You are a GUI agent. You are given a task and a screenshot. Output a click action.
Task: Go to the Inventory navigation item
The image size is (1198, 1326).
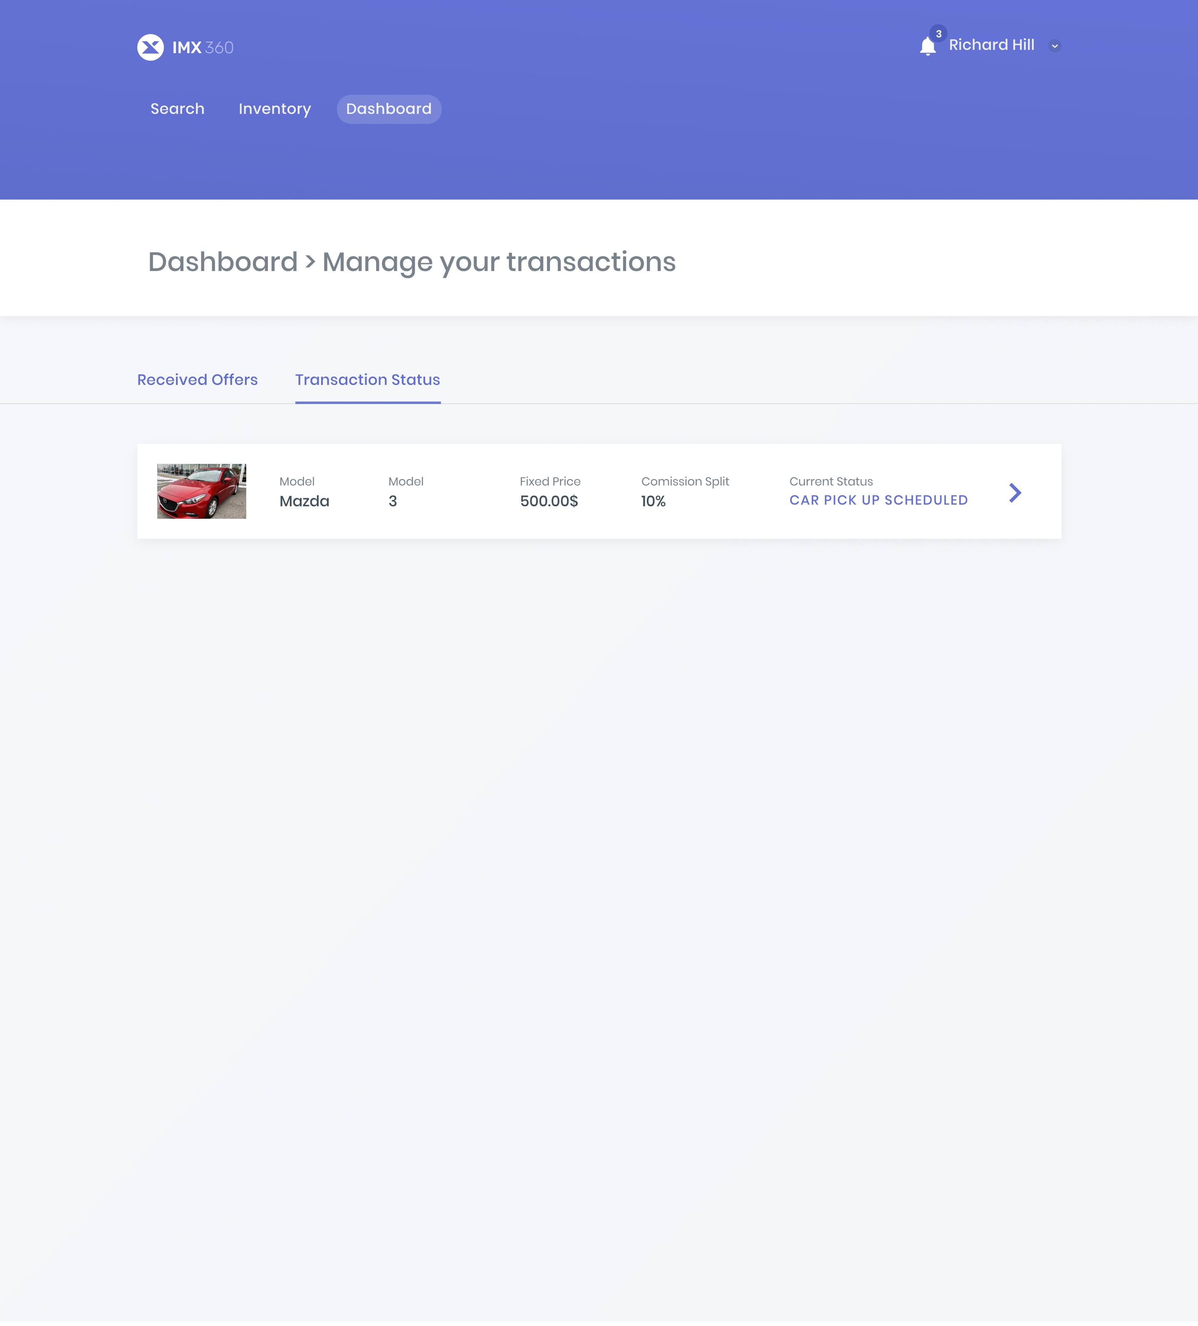tap(275, 109)
